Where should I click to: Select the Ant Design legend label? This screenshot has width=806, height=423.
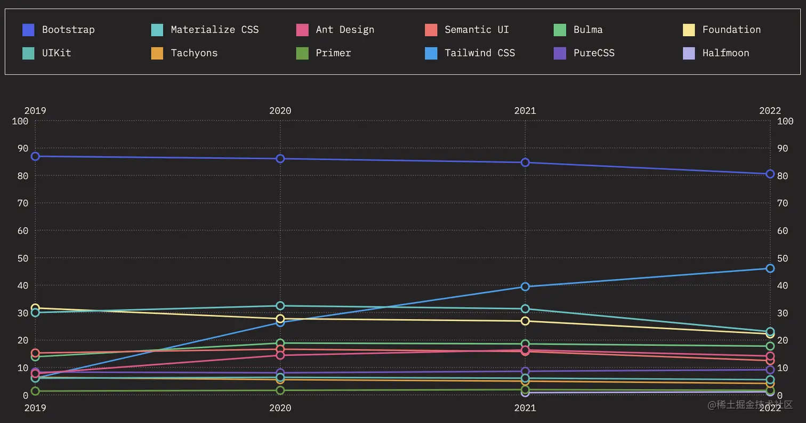(x=345, y=30)
